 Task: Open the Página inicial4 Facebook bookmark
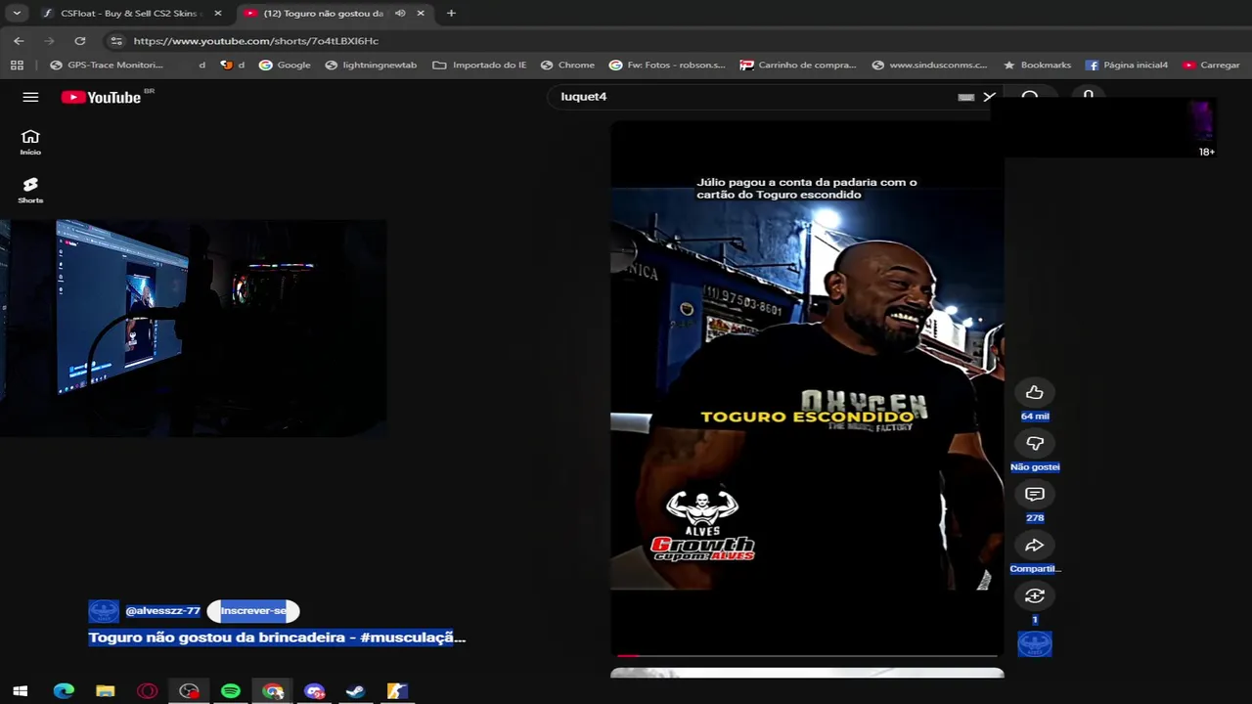click(1127, 66)
